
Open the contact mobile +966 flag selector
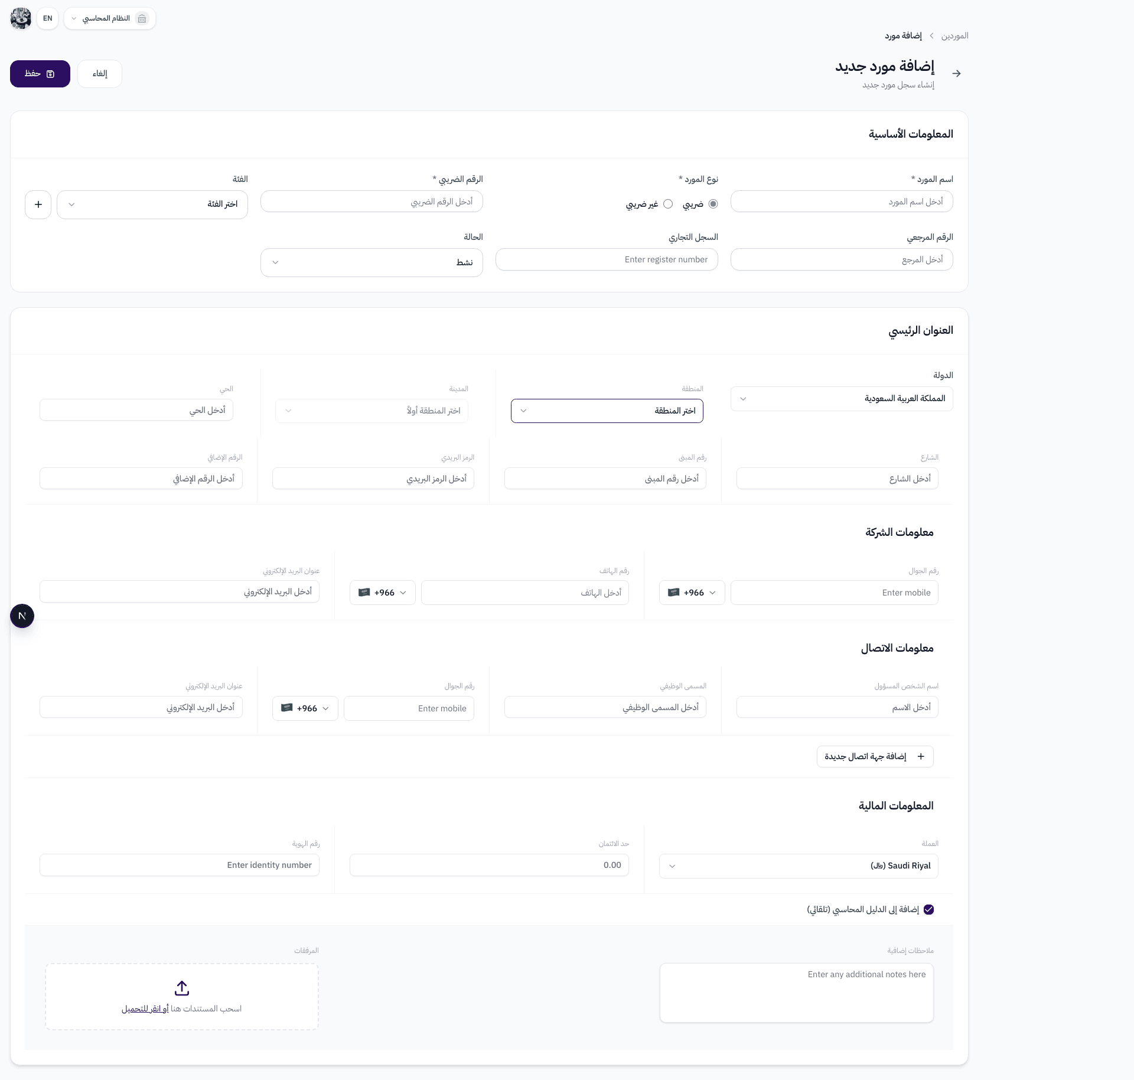pyautogui.click(x=305, y=708)
